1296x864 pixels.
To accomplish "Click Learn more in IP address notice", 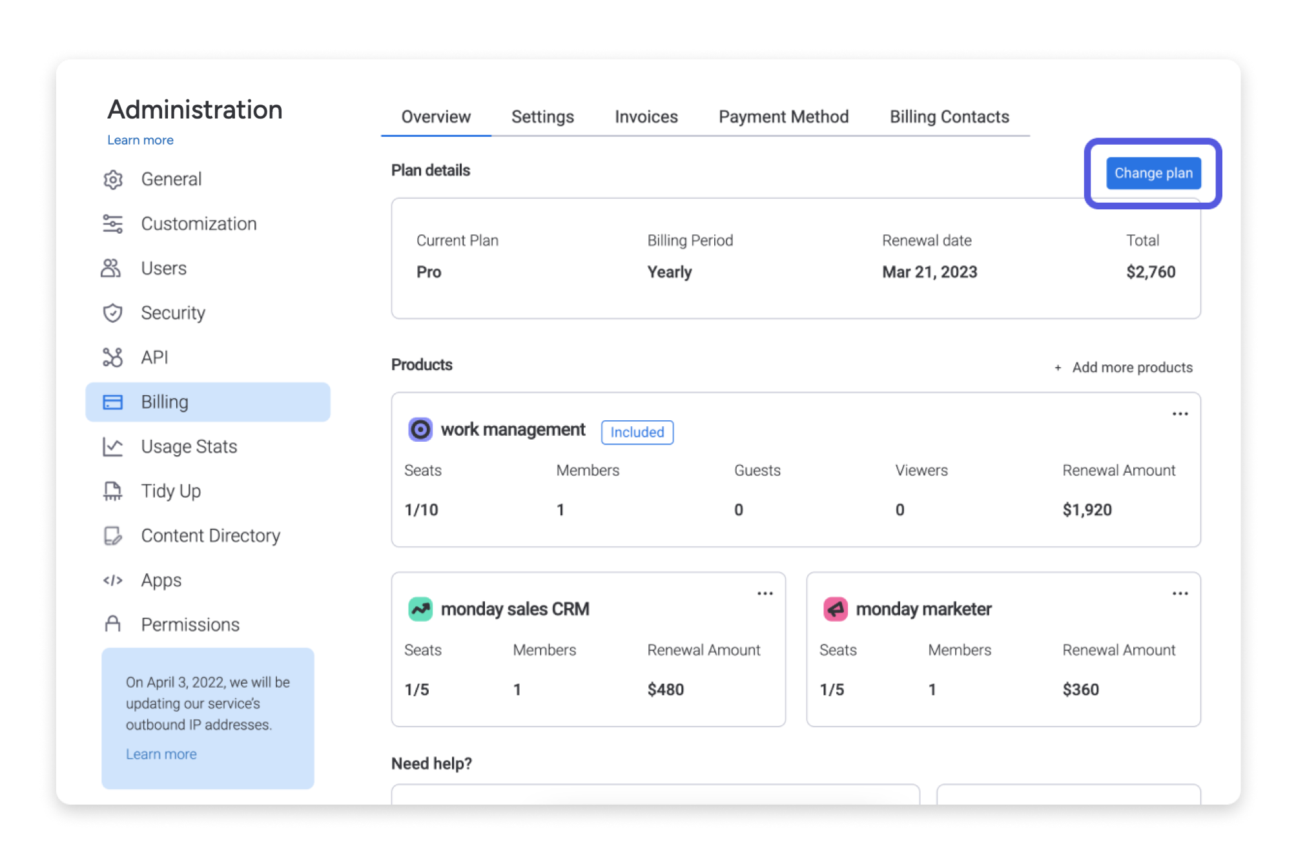I will [161, 754].
